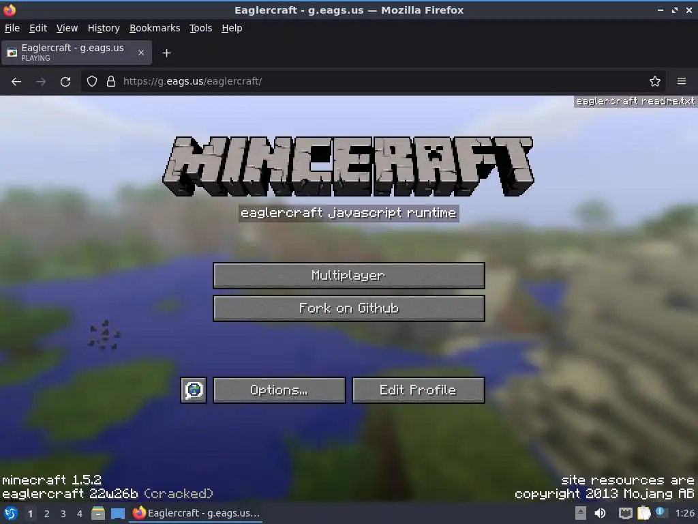Go forward one page
The height and width of the screenshot is (524, 698).
pos(41,82)
